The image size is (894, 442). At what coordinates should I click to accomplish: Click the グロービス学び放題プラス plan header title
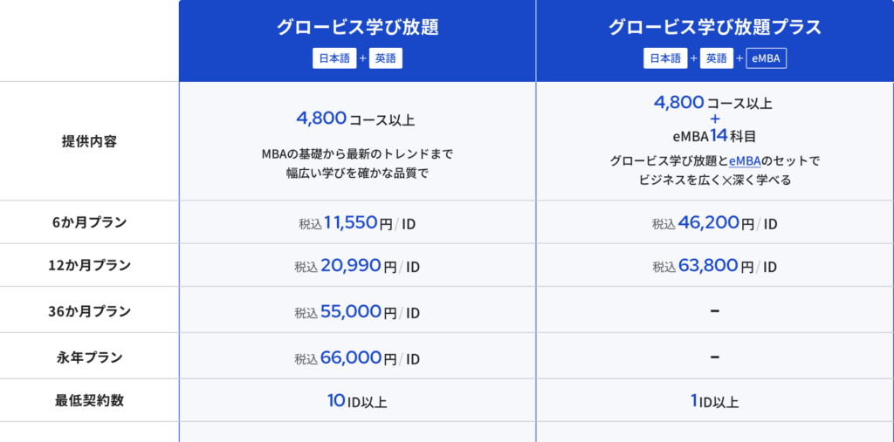(x=715, y=27)
